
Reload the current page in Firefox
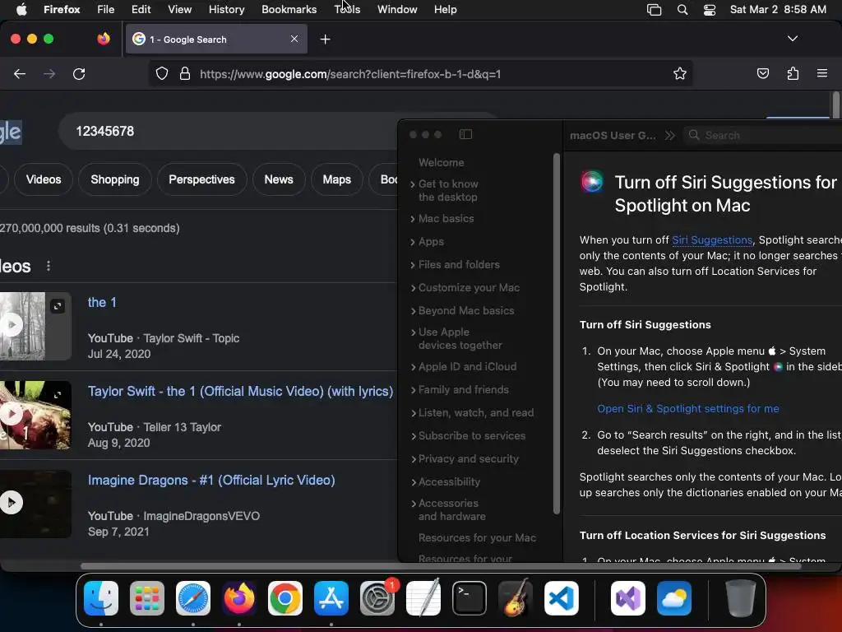click(79, 73)
